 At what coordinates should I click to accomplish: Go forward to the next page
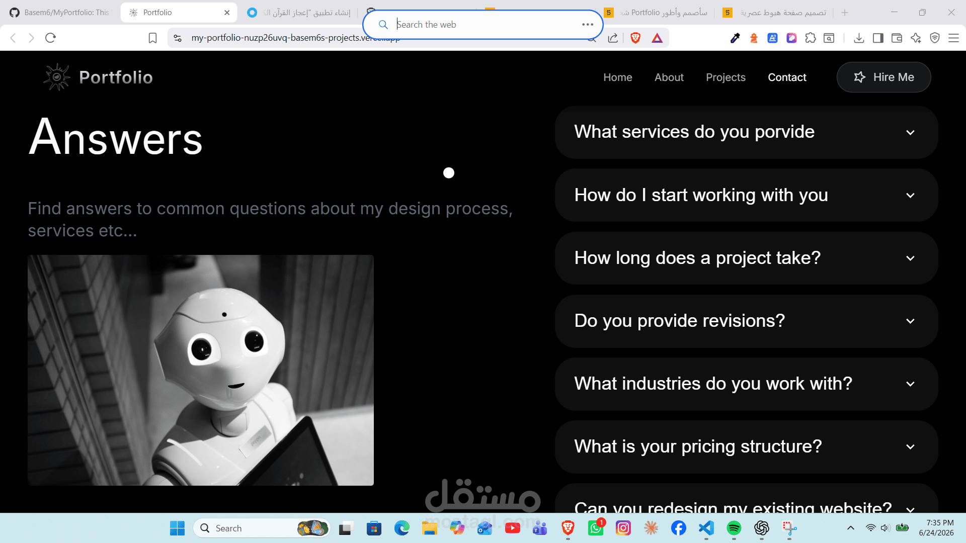pos(31,38)
